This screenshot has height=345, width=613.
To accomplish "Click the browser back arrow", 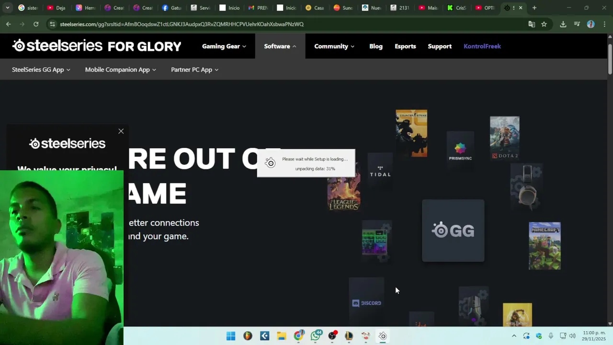I will point(9,24).
